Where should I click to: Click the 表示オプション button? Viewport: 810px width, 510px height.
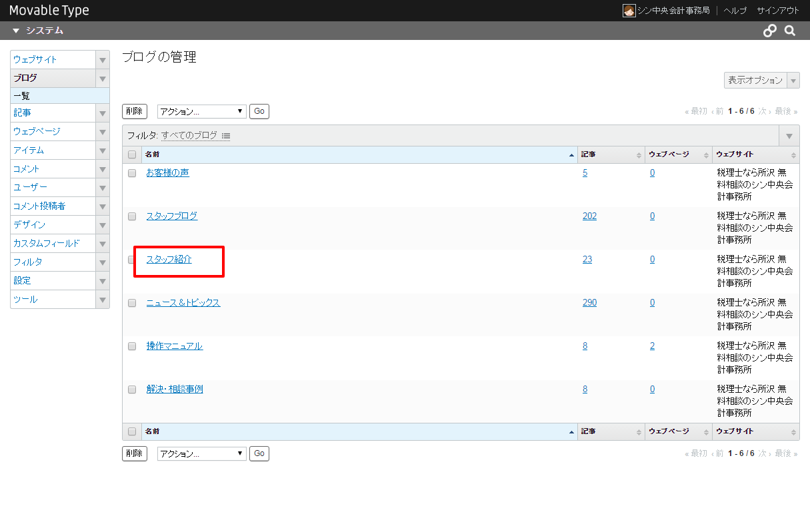pos(755,80)
